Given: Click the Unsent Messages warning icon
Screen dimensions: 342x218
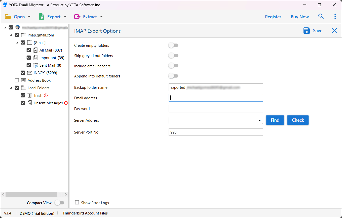Looking at the screenshot, I should pos(66,103).
